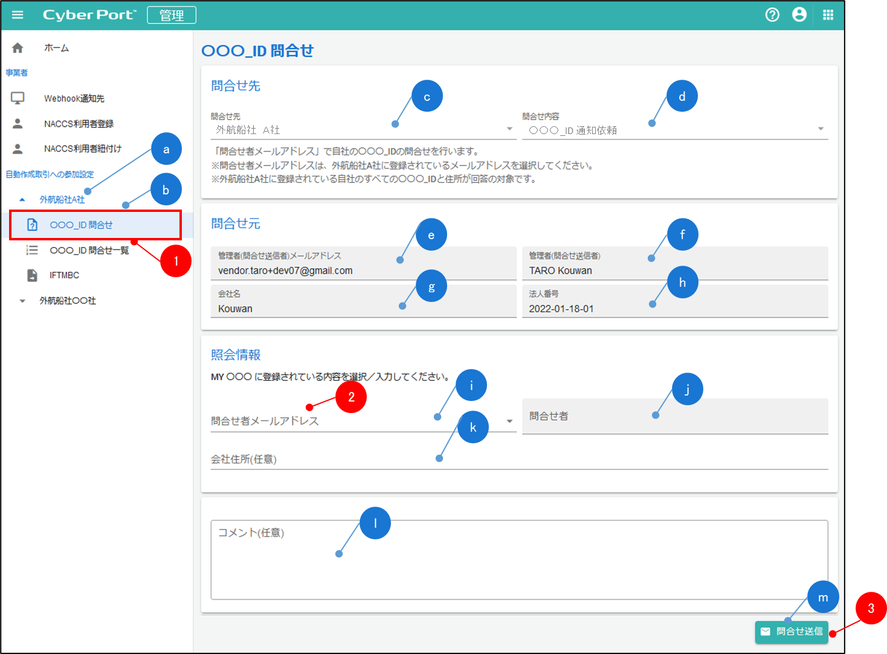887x654 pixels.
Task: Click the IFTMBC document icon
Action: (x=32, y=275)
